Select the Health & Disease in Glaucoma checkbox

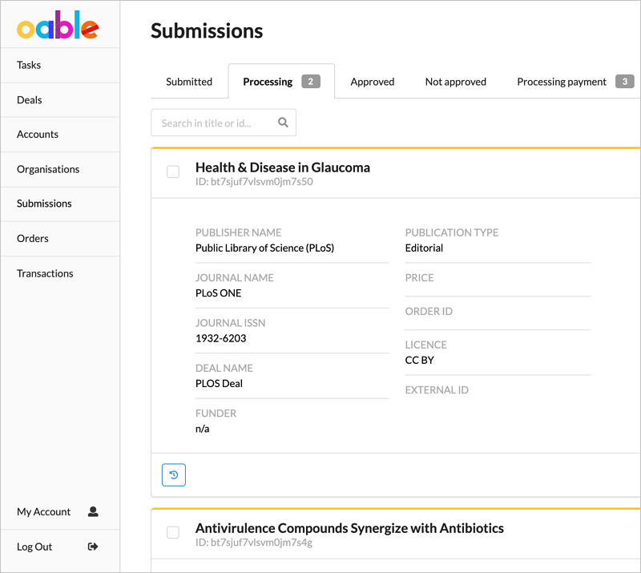tap(173, 171)
